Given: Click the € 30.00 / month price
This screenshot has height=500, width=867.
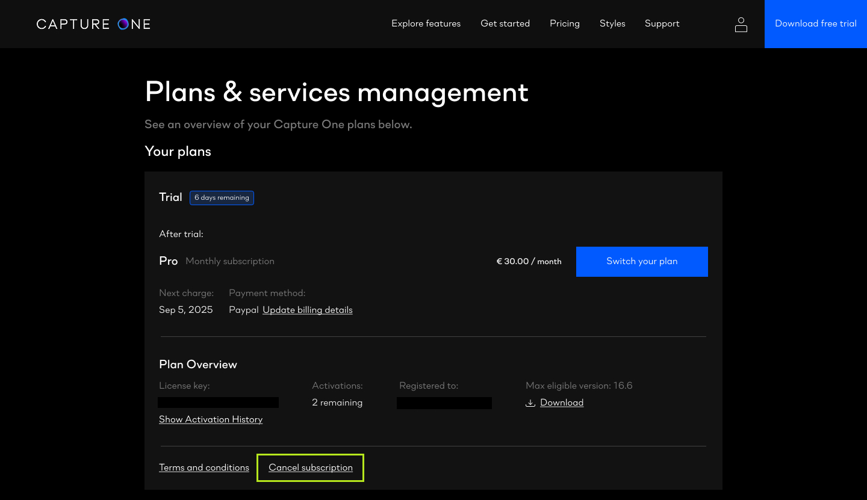Looking at the screenshot, I should [x=529, y=261].
